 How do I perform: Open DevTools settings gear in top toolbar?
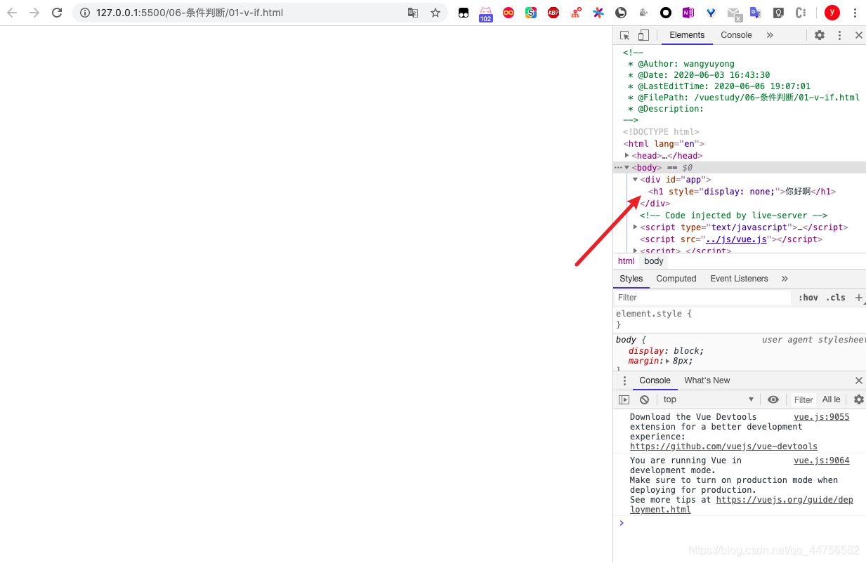(x=820, y=35)
